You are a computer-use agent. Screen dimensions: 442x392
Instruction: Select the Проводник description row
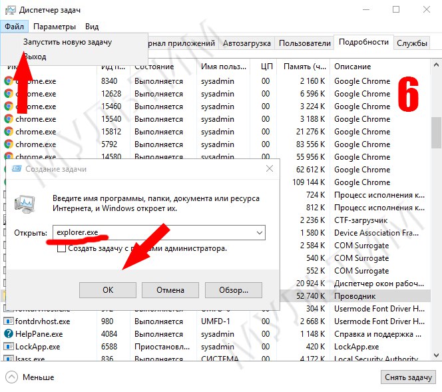point(355,296)
